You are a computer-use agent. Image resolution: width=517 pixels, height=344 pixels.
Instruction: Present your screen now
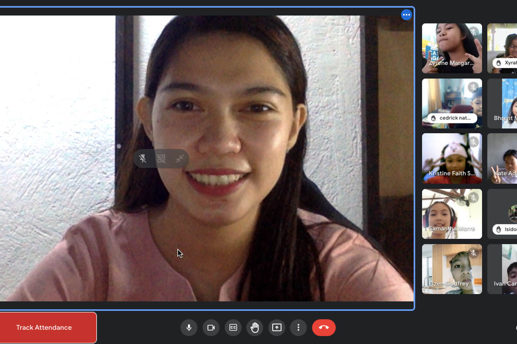coord(276,328)
